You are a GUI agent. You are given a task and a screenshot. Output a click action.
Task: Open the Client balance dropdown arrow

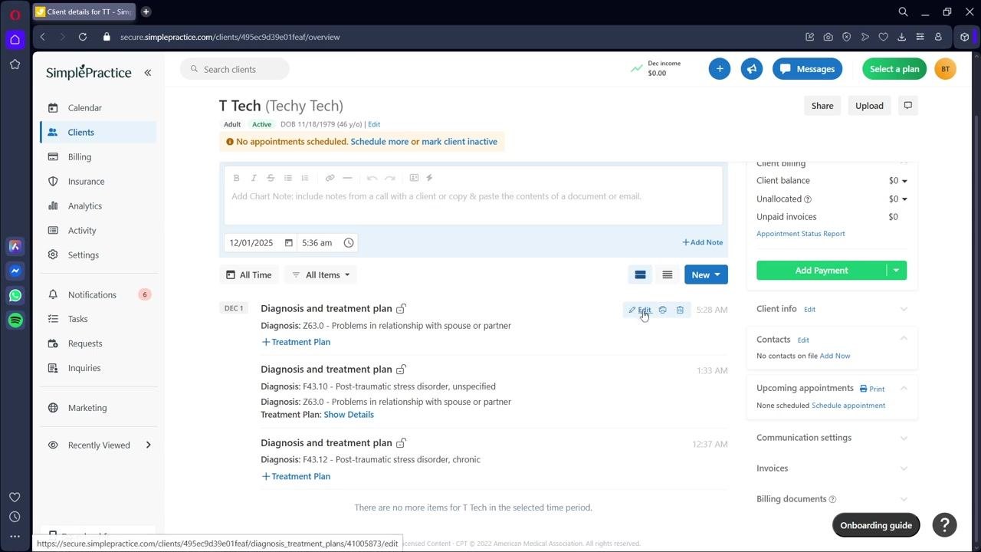(904, 181)
